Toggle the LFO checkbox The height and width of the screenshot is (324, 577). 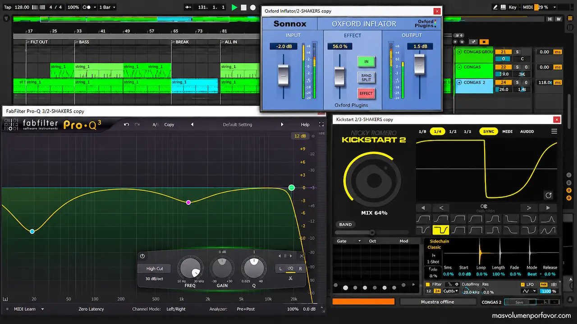pyautogui.click(x=522, y=284)
